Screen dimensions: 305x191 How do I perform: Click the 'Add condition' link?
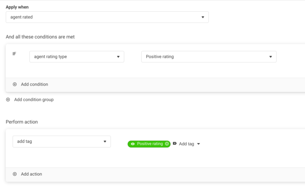click(35, 84)
